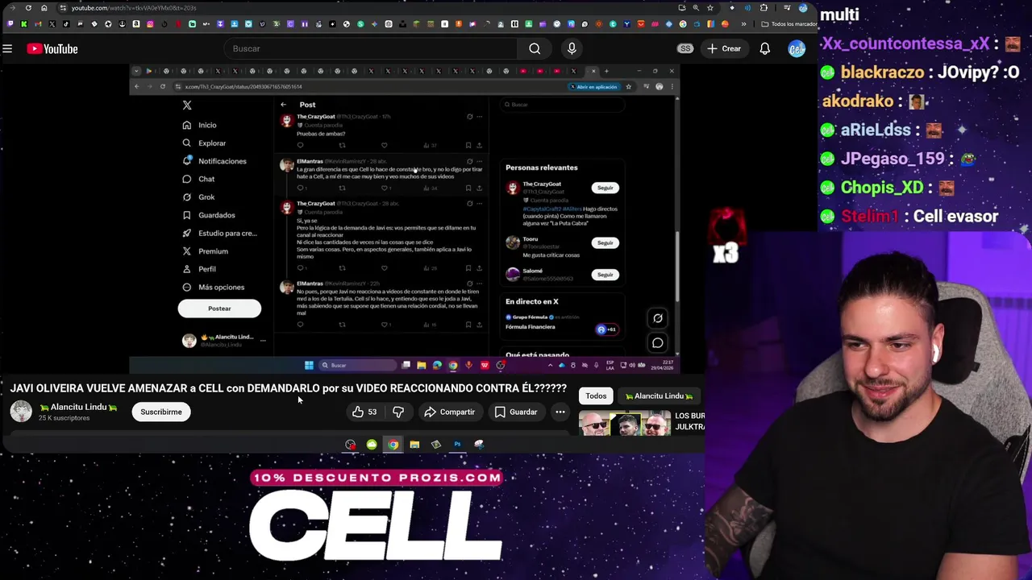Open Inicio in the X sidebar
1032x580 pixels.
(x=200, y=125)
